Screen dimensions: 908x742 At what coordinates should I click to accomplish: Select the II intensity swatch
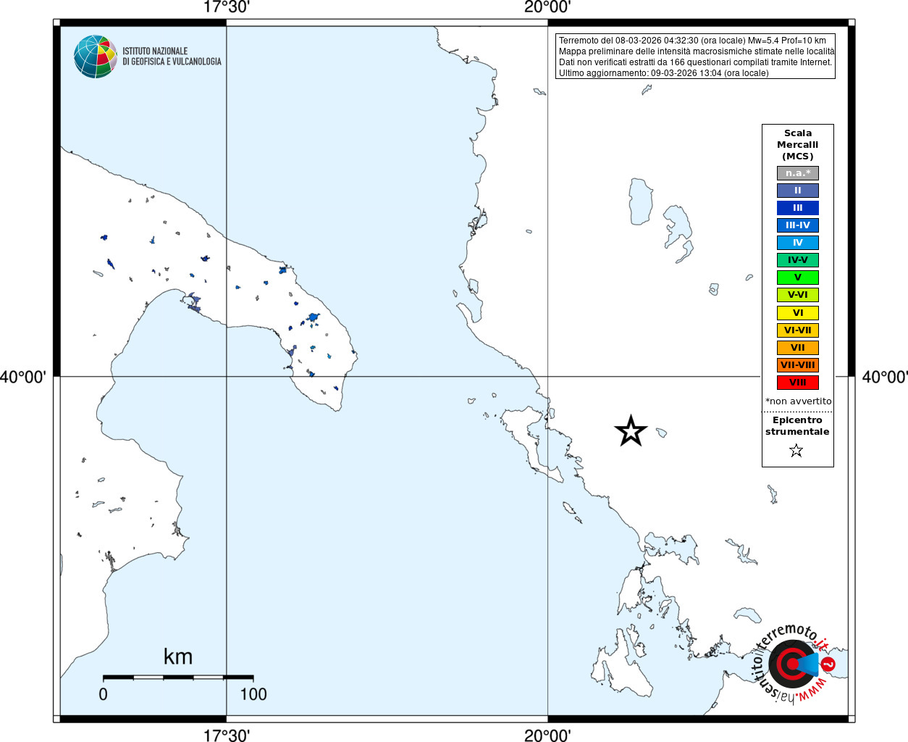coord(798,191)
